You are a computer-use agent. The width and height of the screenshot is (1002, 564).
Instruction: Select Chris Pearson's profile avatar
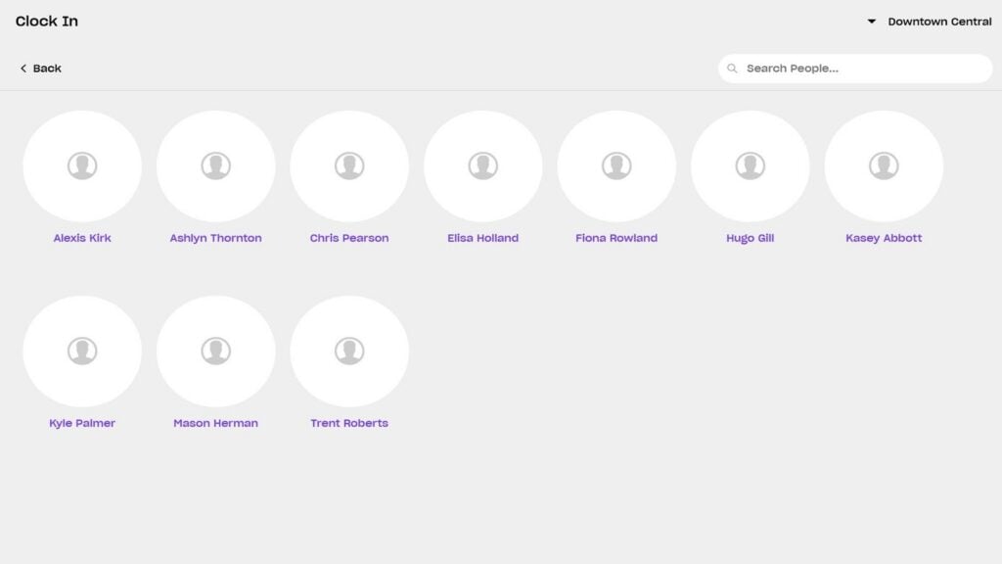pyautogui.click(x=349, y=165)
